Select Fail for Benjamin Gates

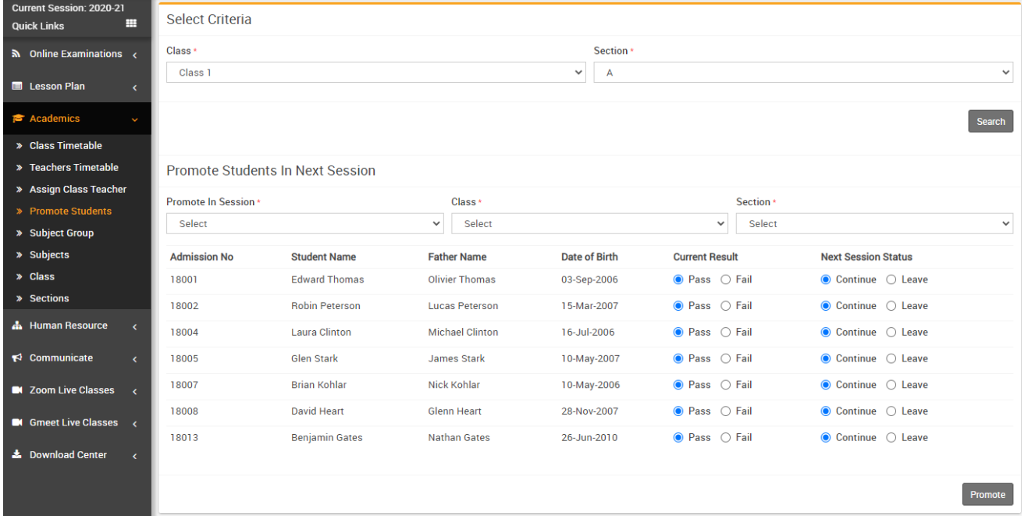tap(726, 438)
